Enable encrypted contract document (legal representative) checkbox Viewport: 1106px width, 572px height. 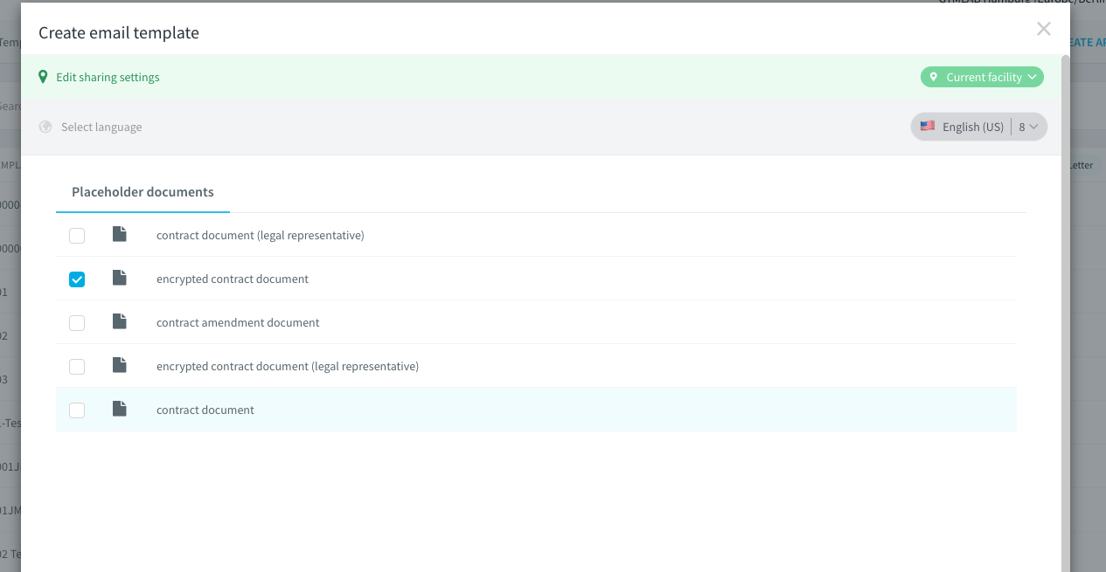77,367
